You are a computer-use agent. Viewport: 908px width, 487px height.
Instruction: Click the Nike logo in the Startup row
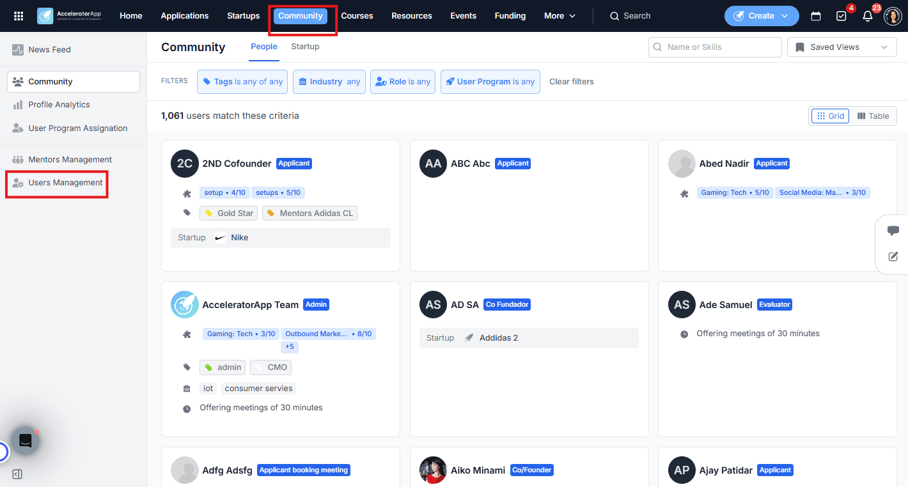220,238
